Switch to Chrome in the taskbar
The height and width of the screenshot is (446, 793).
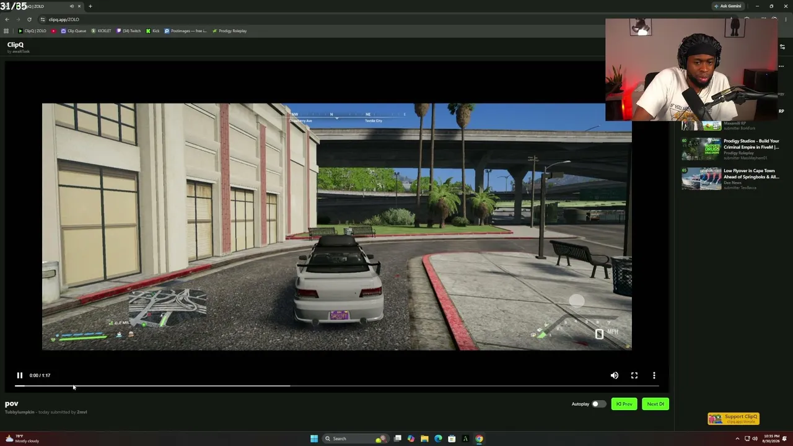[479, 439]
